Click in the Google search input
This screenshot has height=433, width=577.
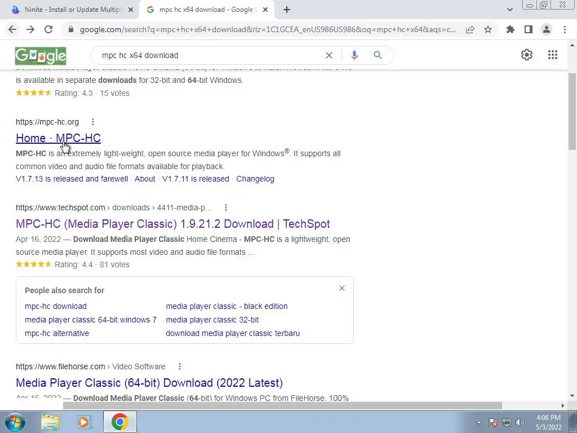click(x=210, y=55)
